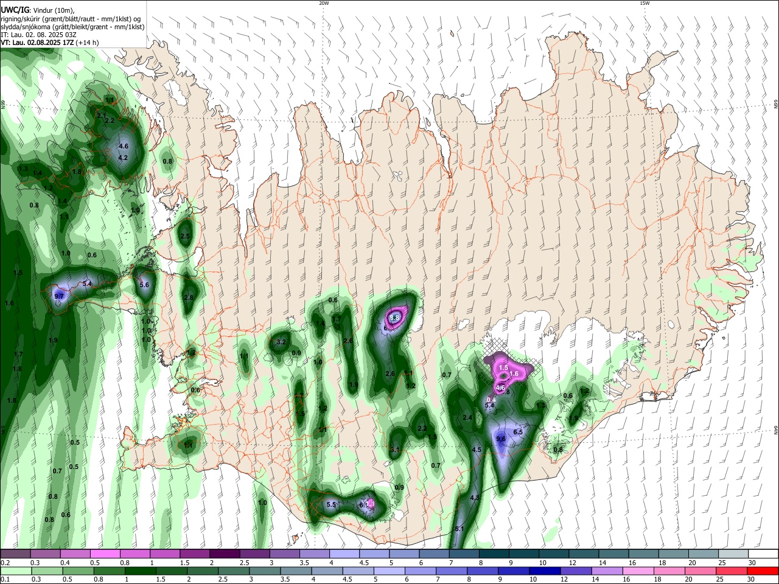Click the 'slydda/snjókoma' legend description line
The image size is (779, 584).
(x=72, y=27)
